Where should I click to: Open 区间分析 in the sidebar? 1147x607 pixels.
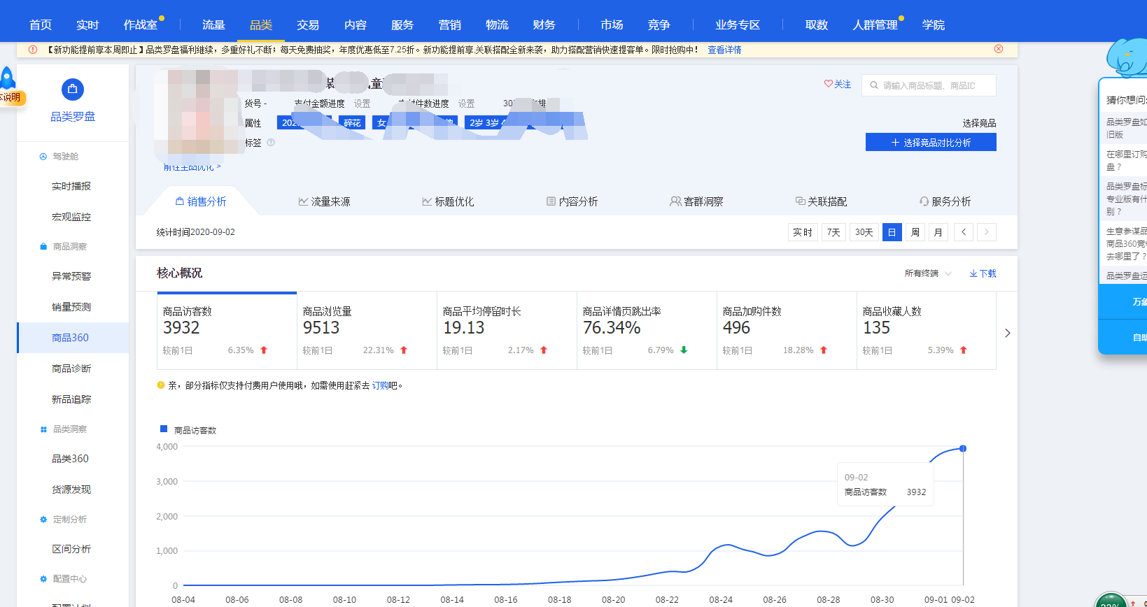click(71, 549)
